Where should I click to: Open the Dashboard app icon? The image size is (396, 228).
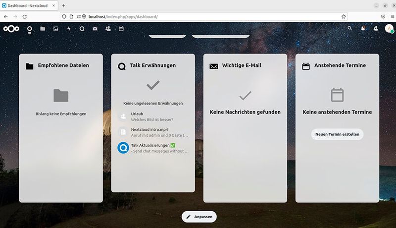30,29
